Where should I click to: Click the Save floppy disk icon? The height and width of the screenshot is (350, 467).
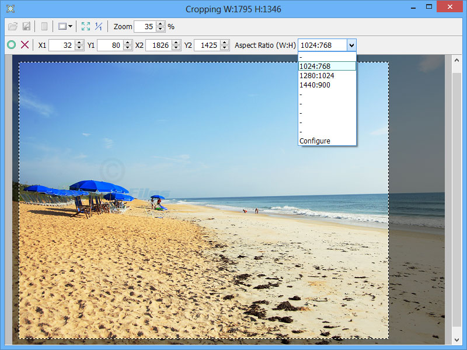click(x=26, y=26)
